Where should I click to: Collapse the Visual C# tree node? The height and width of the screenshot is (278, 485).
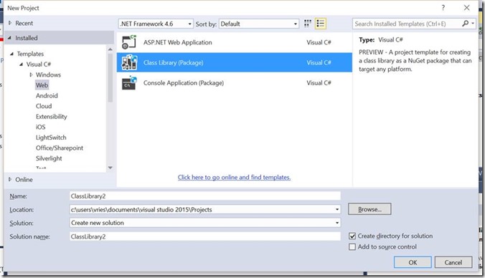21,64
